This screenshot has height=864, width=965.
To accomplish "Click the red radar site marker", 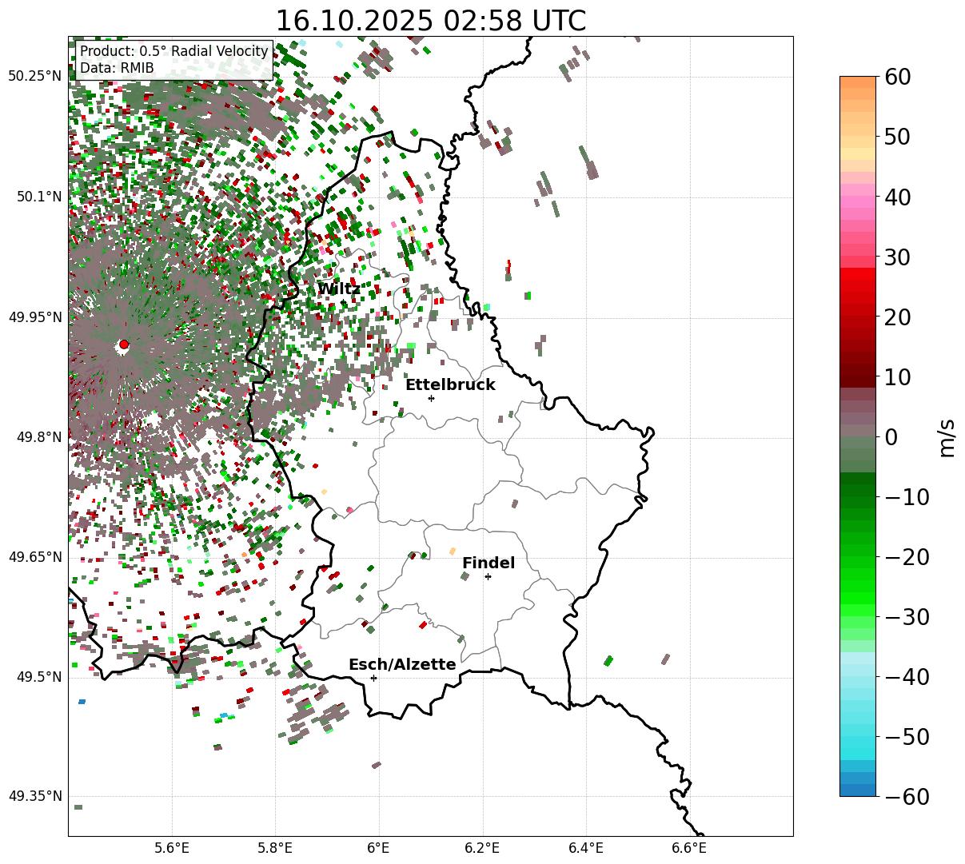I will (123, 344).
